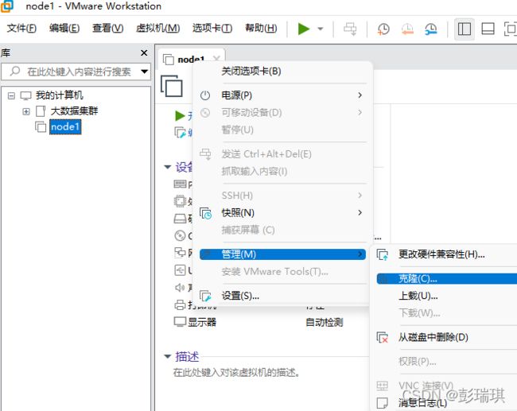Open the 虚拟机(M) menu
The width and height of the screenshot is (517, 411).
click(x=158, y=28)
